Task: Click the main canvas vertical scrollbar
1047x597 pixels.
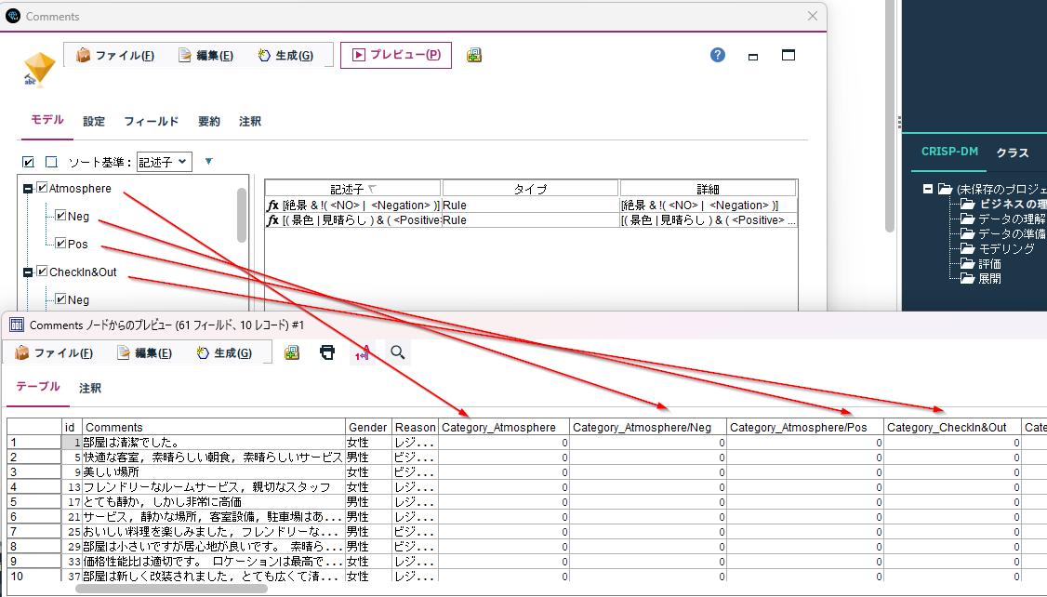Action: [889, 117]
